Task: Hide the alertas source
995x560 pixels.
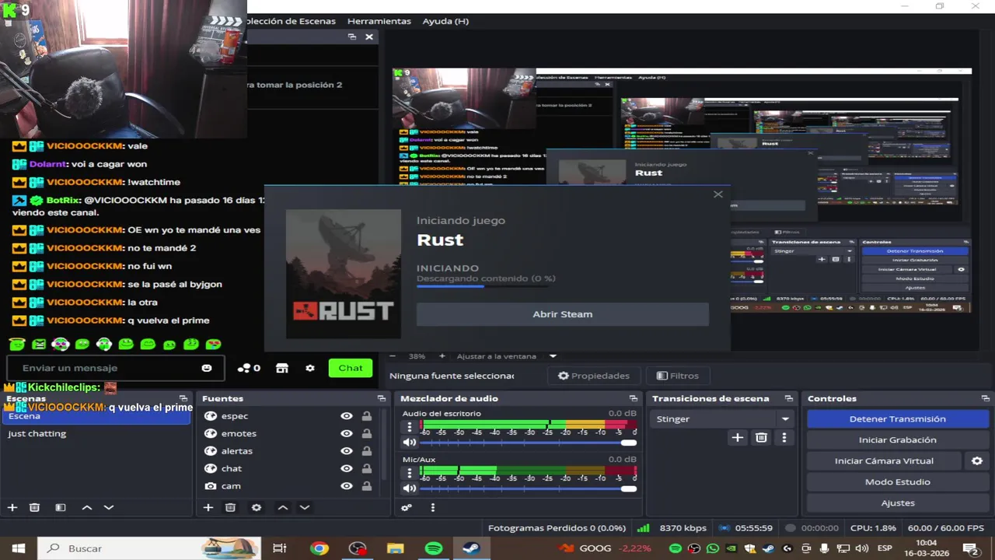Action: point(347,451)
